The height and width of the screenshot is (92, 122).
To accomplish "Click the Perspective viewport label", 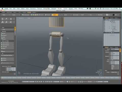I will point(21,18).
